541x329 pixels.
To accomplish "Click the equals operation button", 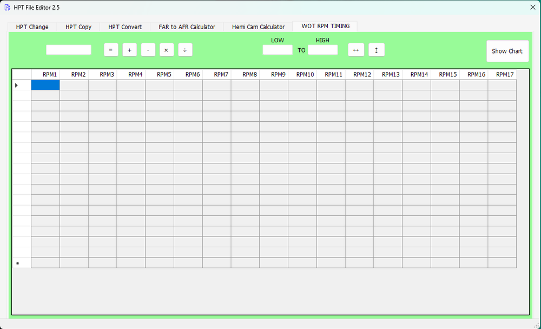I will (110, 50).
